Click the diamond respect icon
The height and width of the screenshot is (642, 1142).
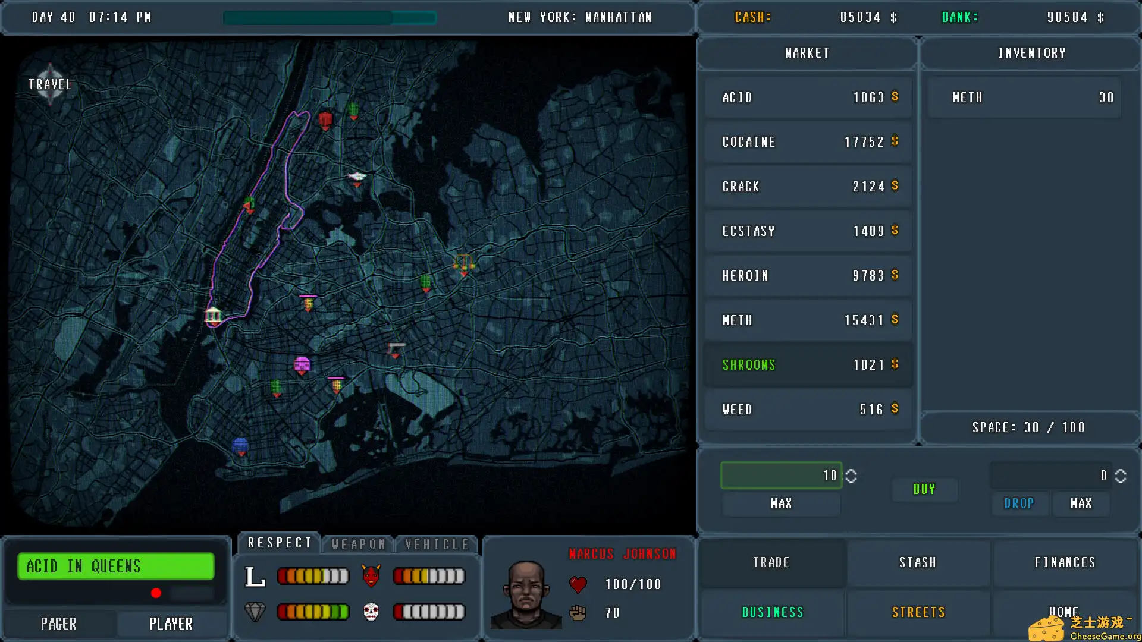(x=256, y=612)
